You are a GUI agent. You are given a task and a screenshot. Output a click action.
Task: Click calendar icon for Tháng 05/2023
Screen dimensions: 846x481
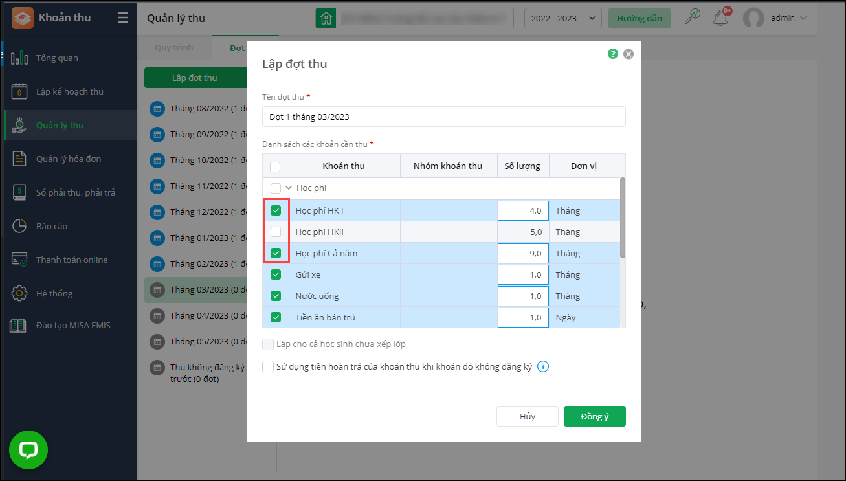coord(157,342)
